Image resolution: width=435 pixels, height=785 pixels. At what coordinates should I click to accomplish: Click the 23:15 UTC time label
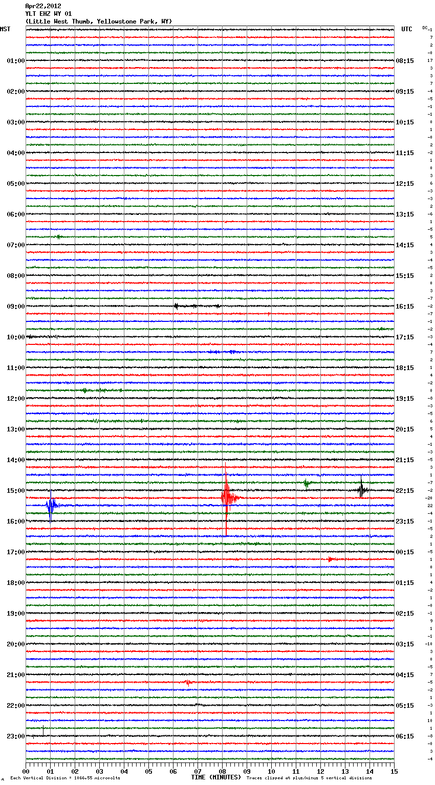405,521
